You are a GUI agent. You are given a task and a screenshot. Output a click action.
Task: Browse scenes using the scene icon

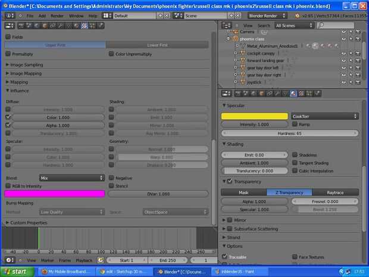coord(178,15)
